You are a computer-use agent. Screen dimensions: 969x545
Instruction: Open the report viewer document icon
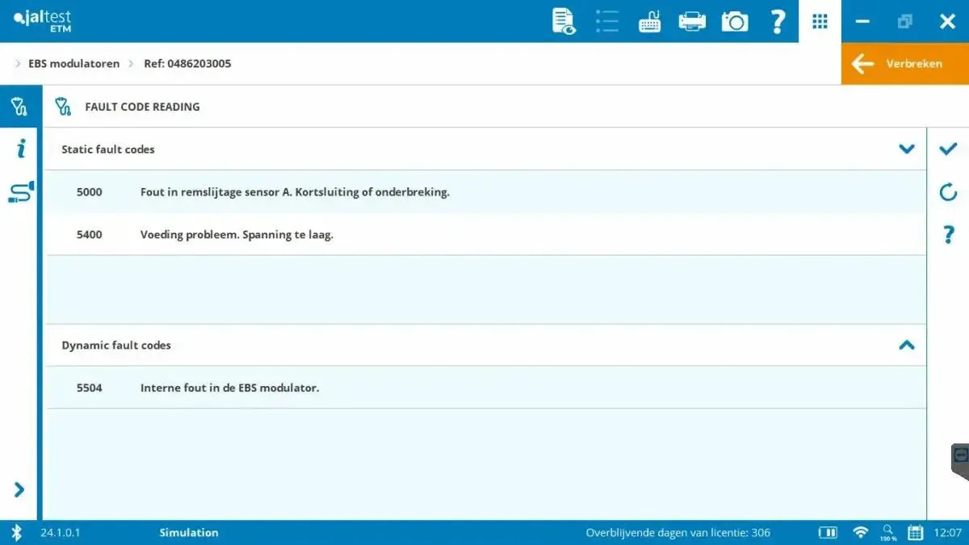[x=564, y=22]
